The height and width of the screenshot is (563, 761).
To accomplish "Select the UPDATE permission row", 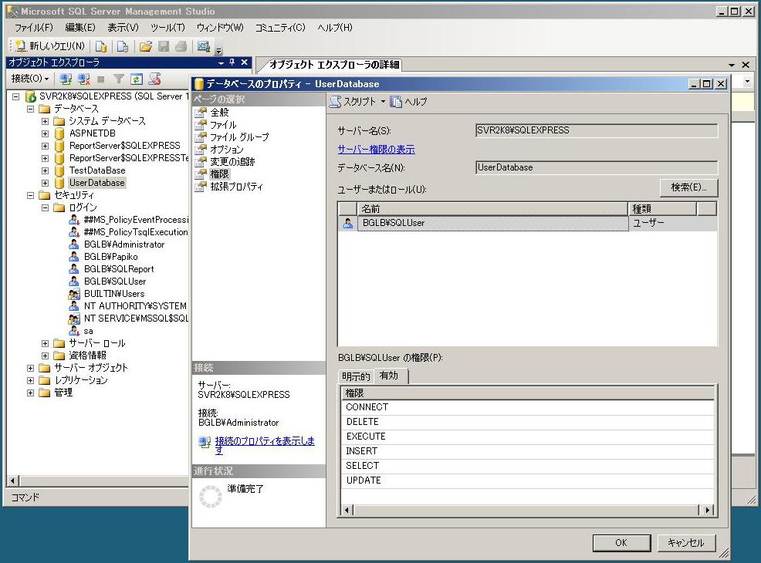I will coord(528,480).
